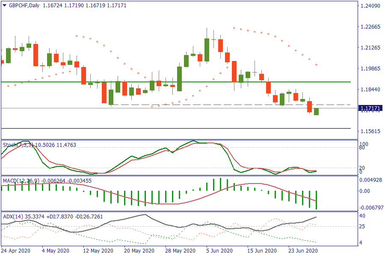The height and width of the screenshot is (256, 385).
Task: Click the -DI:26.7261 reading
Action: (89, 217)
